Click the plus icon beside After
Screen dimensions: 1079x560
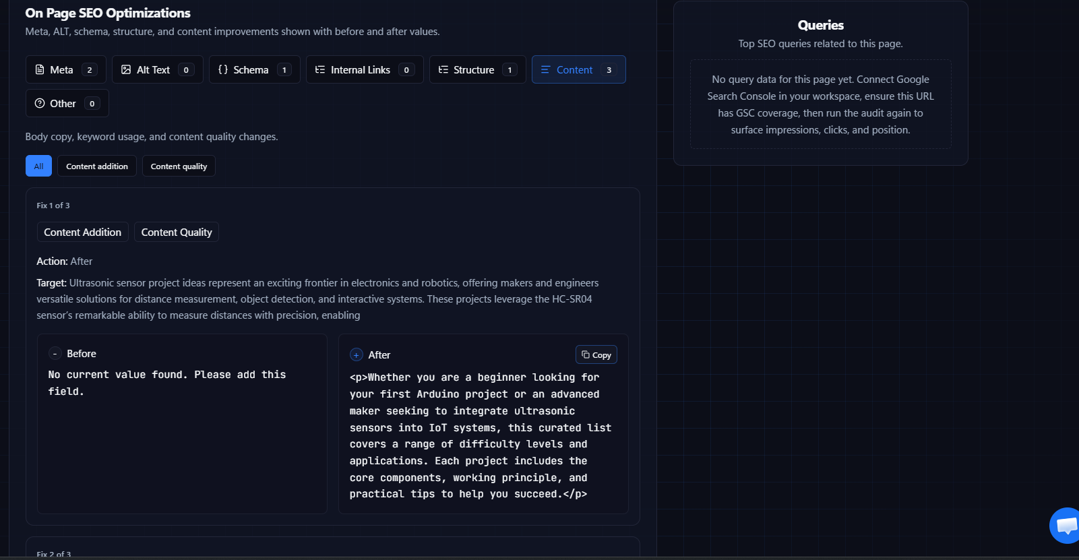point(357,354)
